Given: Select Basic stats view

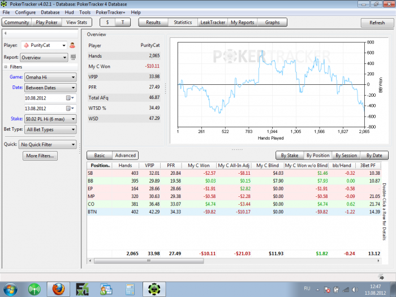Looking at the screenshot, I should click(100, 156).
